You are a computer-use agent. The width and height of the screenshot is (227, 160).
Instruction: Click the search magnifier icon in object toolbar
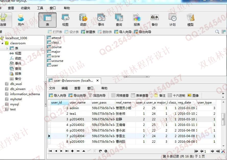pyautogui.click(x=217, y=32)
